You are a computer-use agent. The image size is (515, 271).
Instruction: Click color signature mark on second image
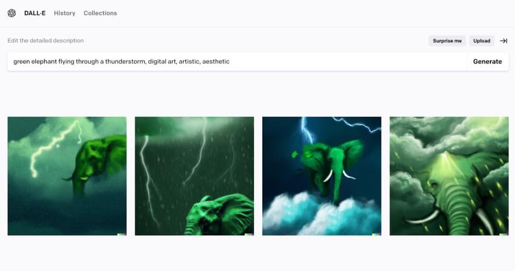click(249, 234)
